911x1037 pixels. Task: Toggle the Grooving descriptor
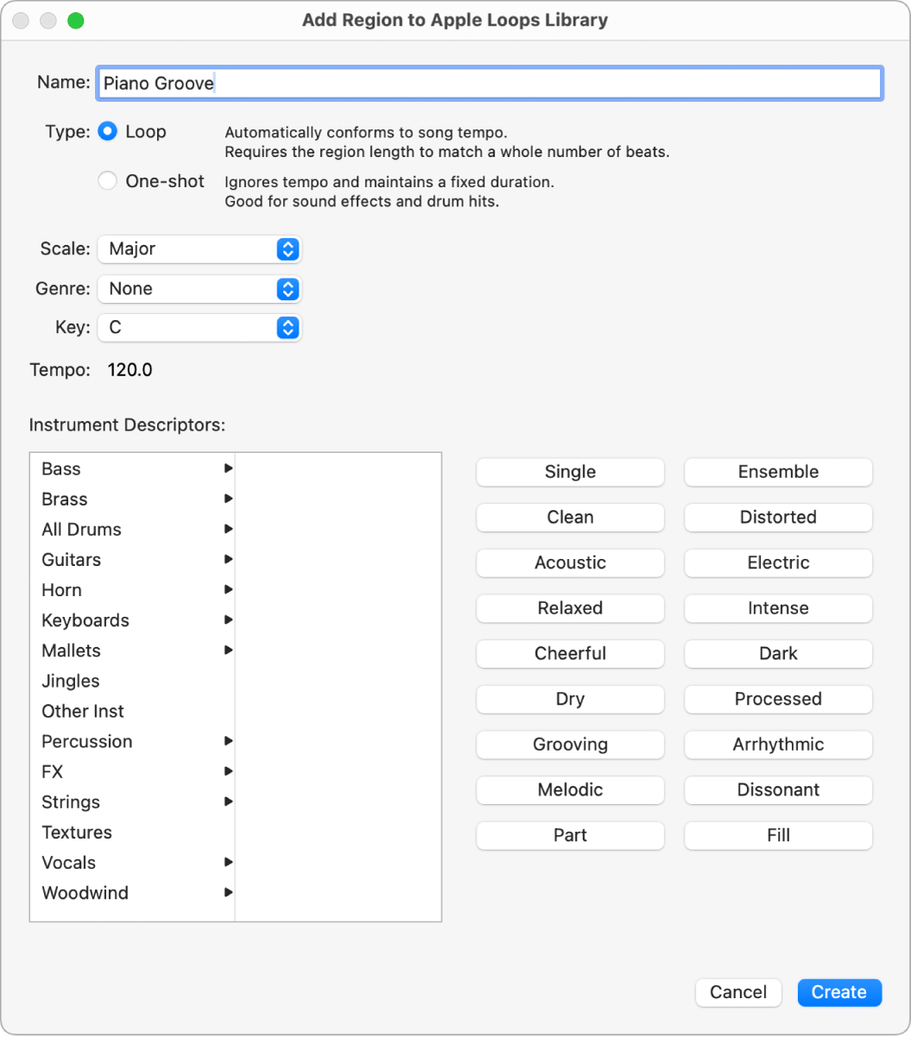coord(569,745)
